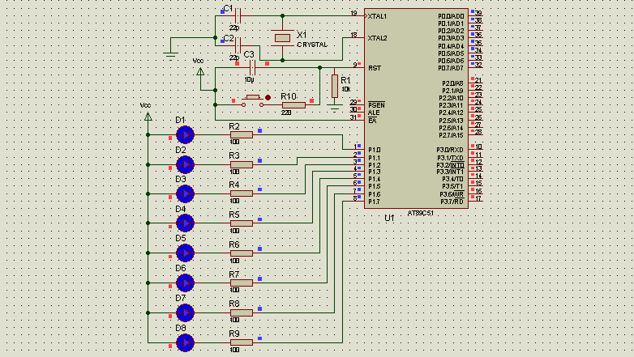Select the X1 crystal symbol

282,38
